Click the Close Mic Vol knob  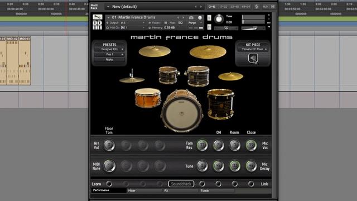point(251,145)
